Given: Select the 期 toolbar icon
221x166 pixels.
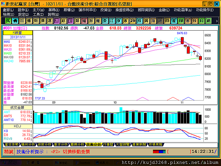Looking at the screenshot, I should click(x=36, y=21).
